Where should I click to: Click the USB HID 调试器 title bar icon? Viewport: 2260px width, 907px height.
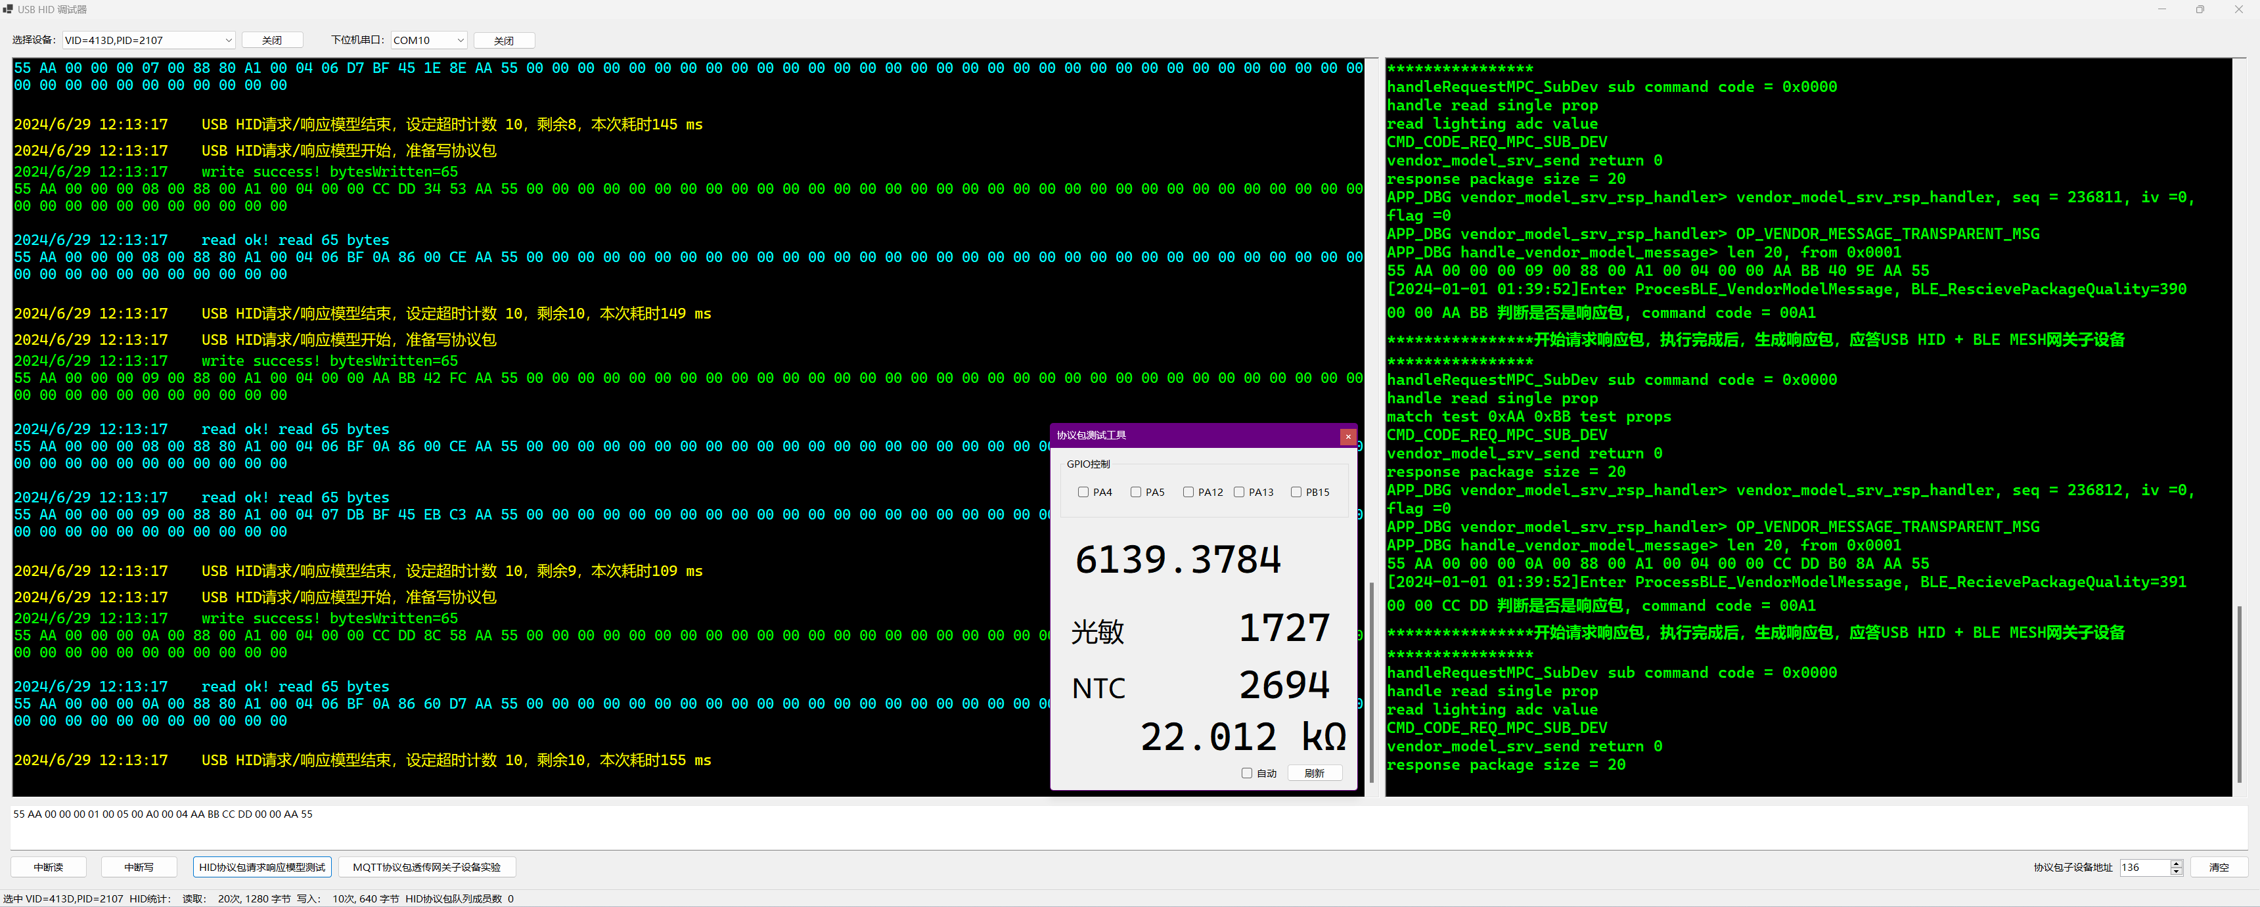point(8,9)
